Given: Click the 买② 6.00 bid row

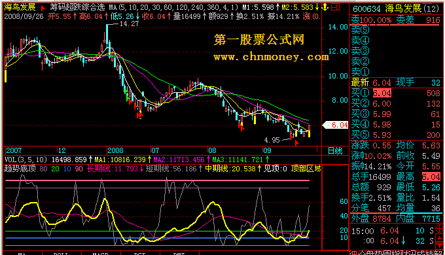Looking at the screenshot, I should click(396, 103).
